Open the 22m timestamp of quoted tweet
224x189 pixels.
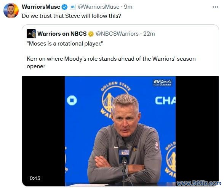[x=149, y=34]
